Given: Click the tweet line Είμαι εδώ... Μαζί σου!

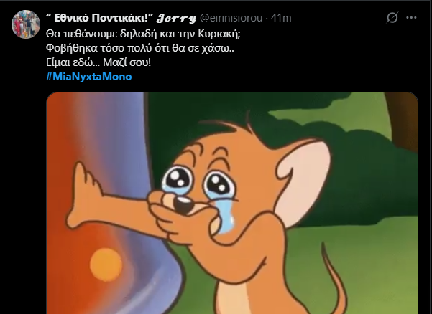Looking at the screenshot, I should [98, 62].
